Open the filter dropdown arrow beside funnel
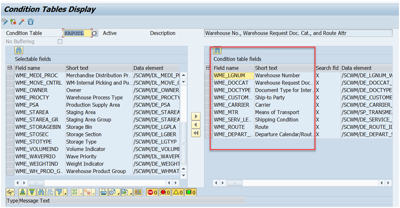 [x=65, y=192]
